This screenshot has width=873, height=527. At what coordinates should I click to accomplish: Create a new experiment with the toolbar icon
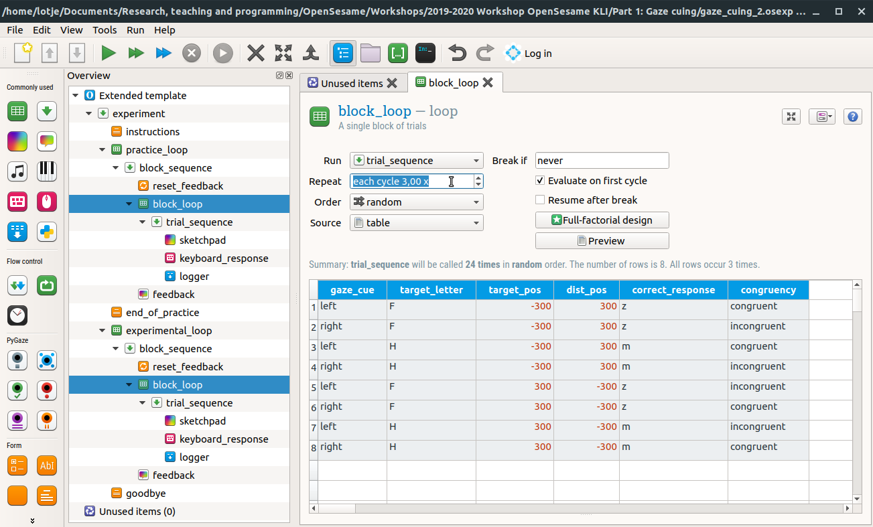[23, 53]
